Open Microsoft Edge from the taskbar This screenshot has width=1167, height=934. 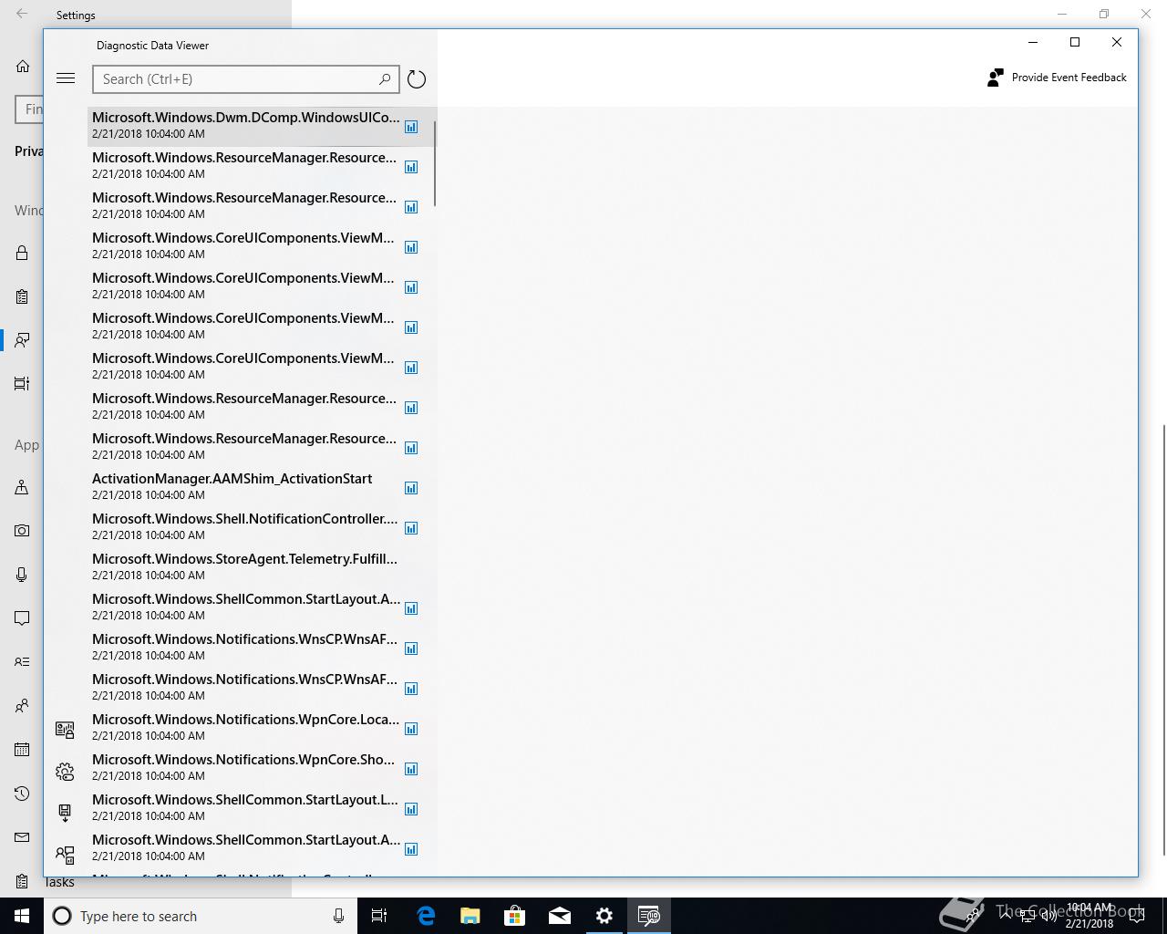pyautogui.click(x=426, y=916)
